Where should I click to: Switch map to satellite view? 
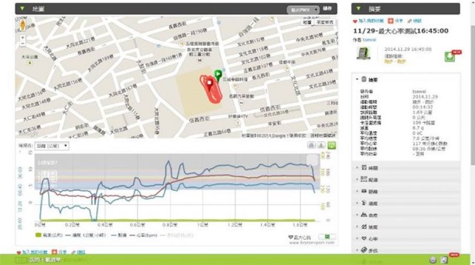tap(325, 22)
